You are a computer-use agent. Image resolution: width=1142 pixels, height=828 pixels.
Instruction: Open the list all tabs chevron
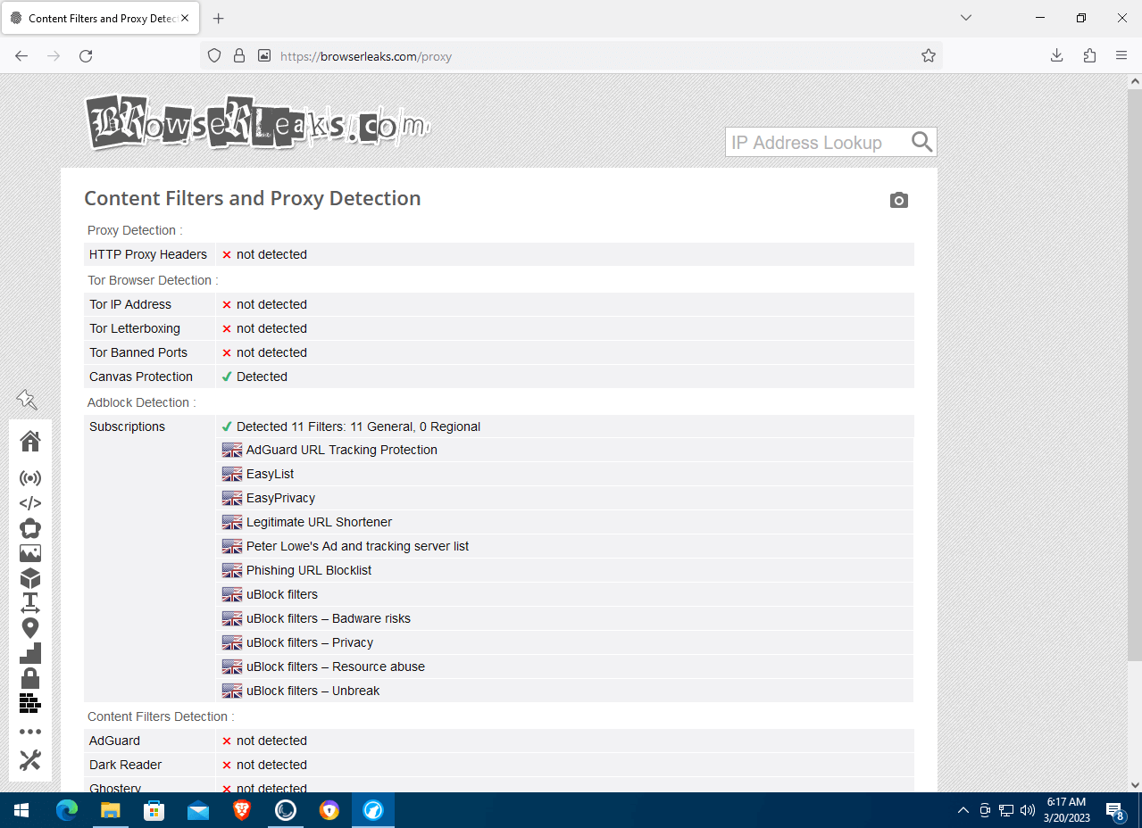click(x=965, y=18)
